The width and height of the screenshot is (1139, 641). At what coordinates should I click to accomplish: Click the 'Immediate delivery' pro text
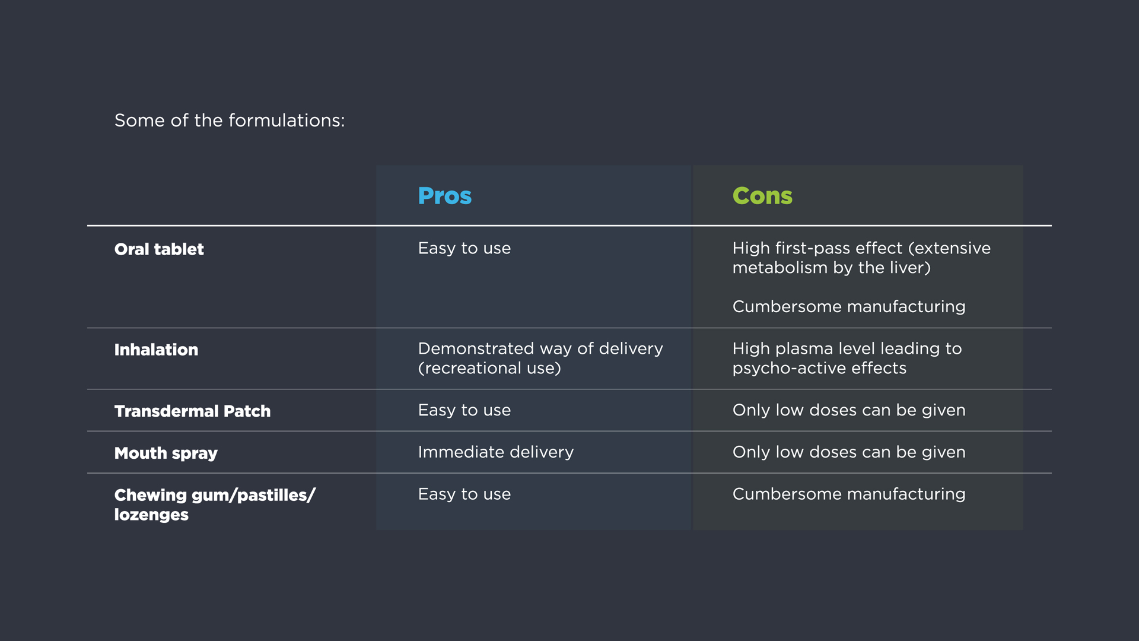495,452
